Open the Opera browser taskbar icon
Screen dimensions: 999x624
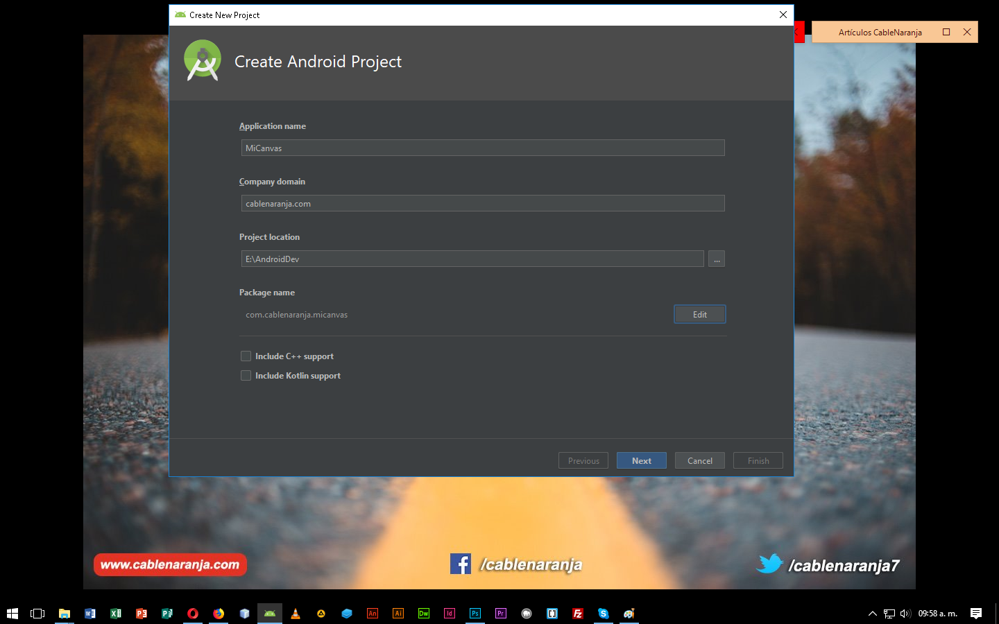coord(193,614)
